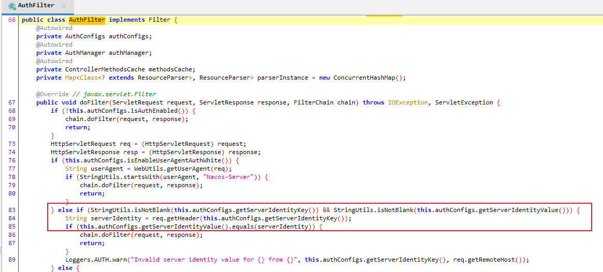Viewport: 603px width, 272px height.
Task: Close the AuthFilter tab
Action: (x=63, y=7)
